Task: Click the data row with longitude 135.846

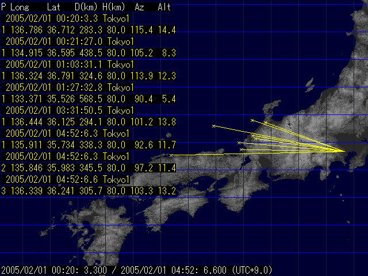Action: point(80,167)
